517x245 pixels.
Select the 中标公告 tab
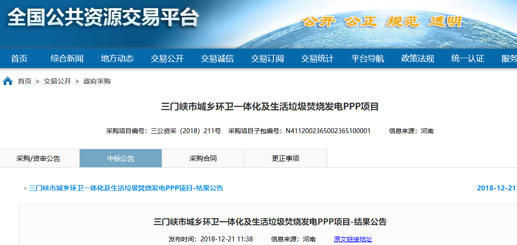pyautogui.click(x=121, y=159)
